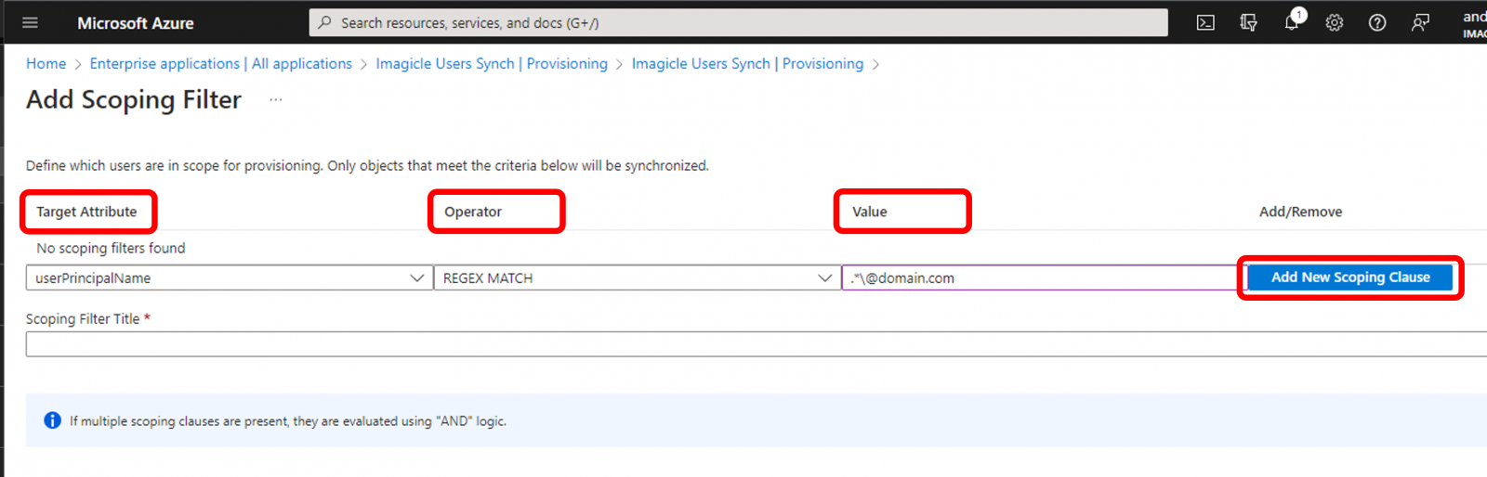Viewport: 1487px width, 477px height.
Task: Click the blue info icon in banner
Action: (x=53, y=420)
